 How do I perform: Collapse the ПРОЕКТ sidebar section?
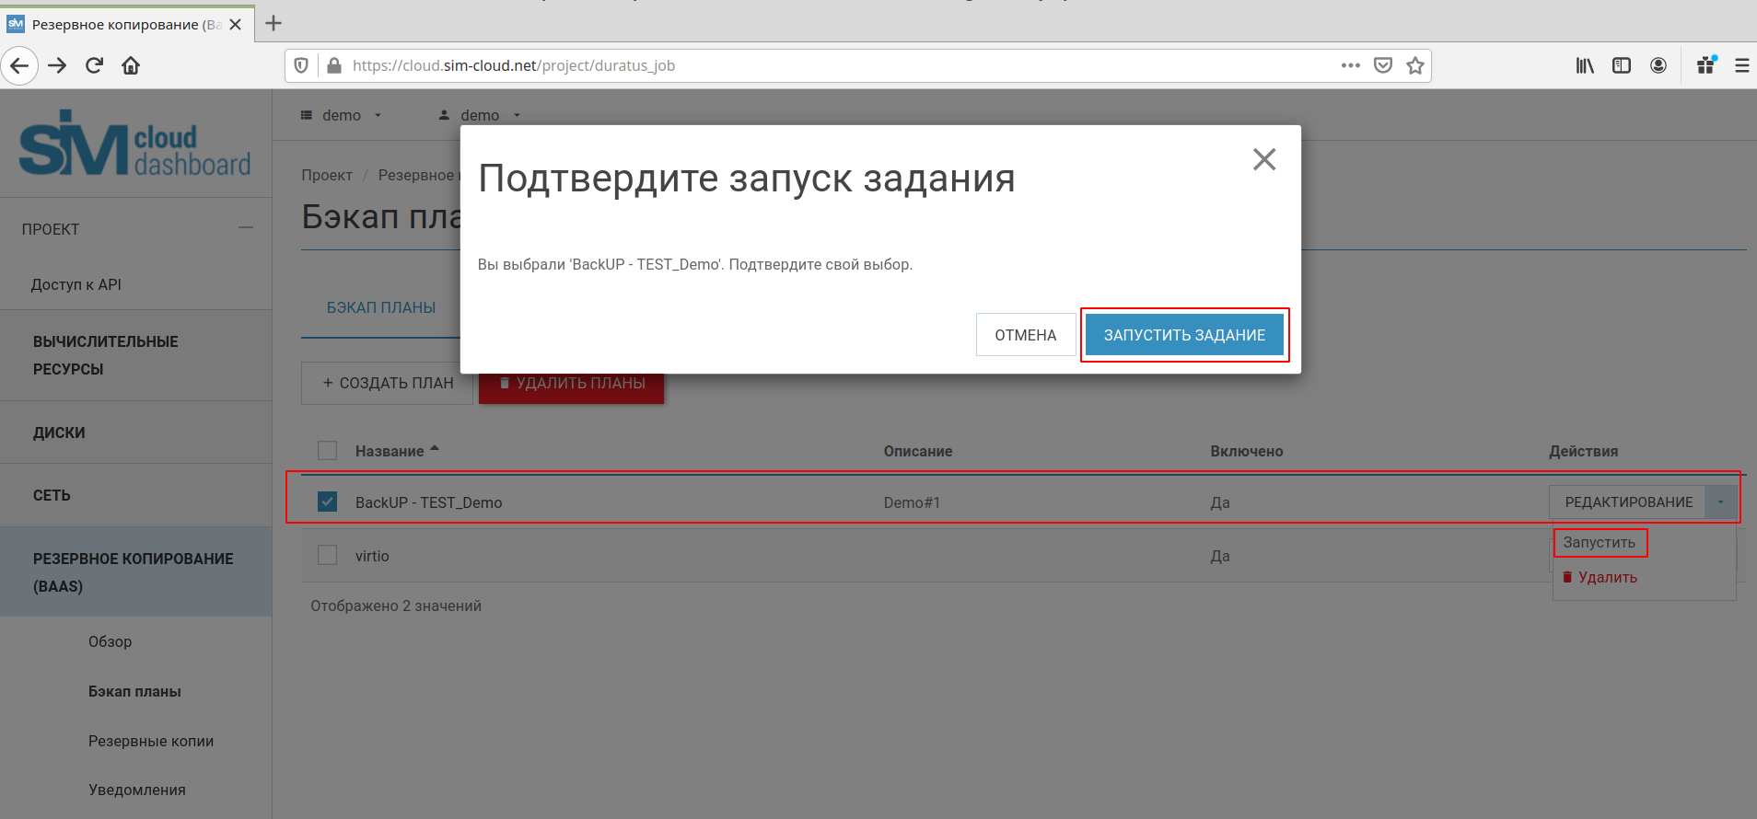pyautogui.click(x=246, y=228)
